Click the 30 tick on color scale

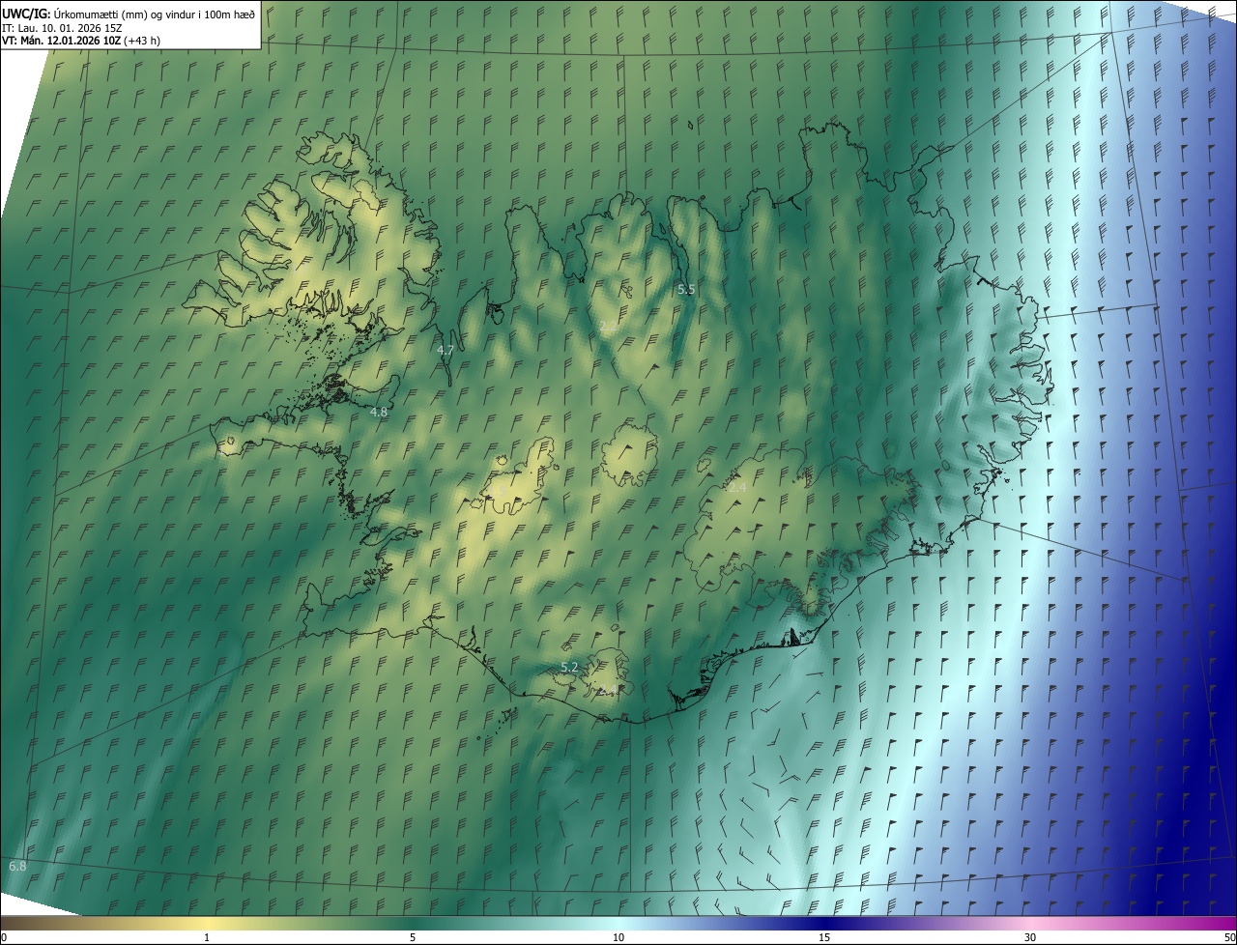1030,937
